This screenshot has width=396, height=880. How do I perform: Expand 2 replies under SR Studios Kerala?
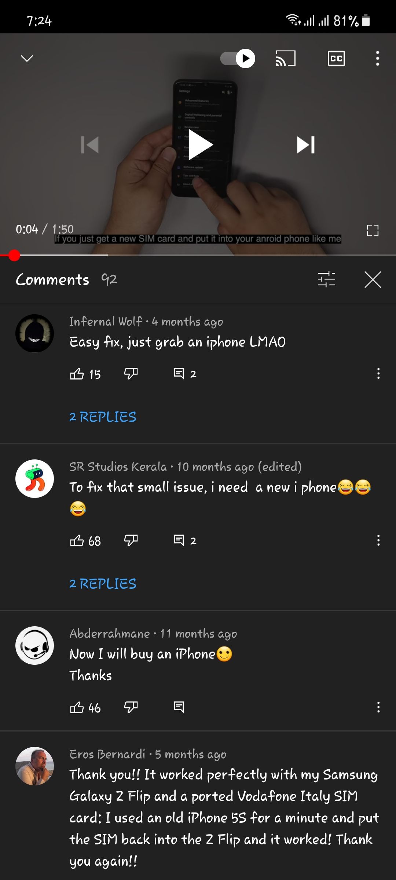(x=103, y=584)
